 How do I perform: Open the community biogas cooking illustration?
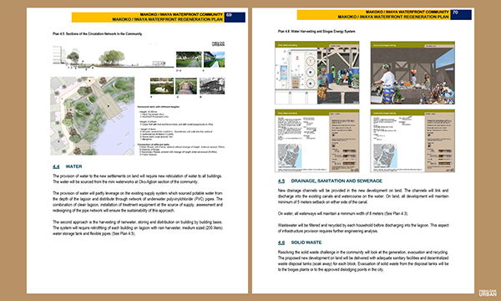tap(412, 73)
